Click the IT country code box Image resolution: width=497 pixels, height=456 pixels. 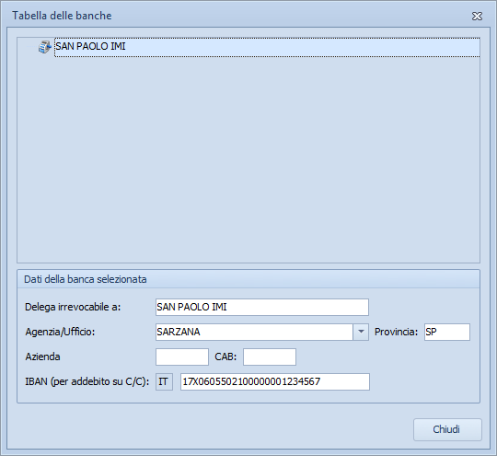click(164, 381)
